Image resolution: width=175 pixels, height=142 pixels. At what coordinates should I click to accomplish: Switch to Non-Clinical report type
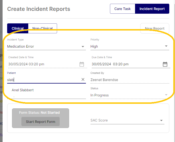pyautogui.click(x=43, y=28)
